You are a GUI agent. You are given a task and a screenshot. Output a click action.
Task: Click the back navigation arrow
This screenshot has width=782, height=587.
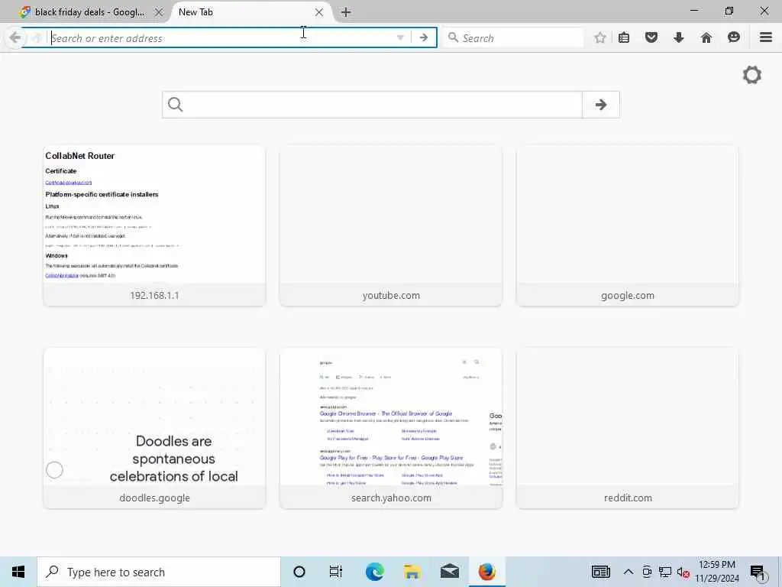15,37
